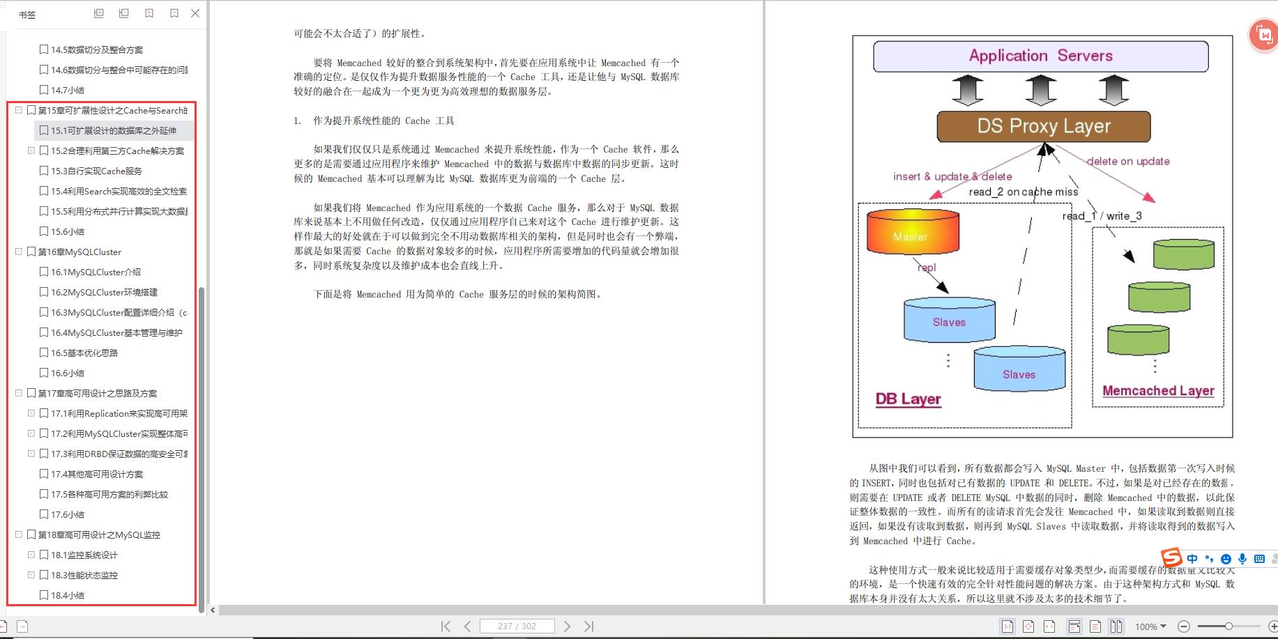Click the document horizontal scrollbar
1278x639 pixels.
click(x=747, y=610)
